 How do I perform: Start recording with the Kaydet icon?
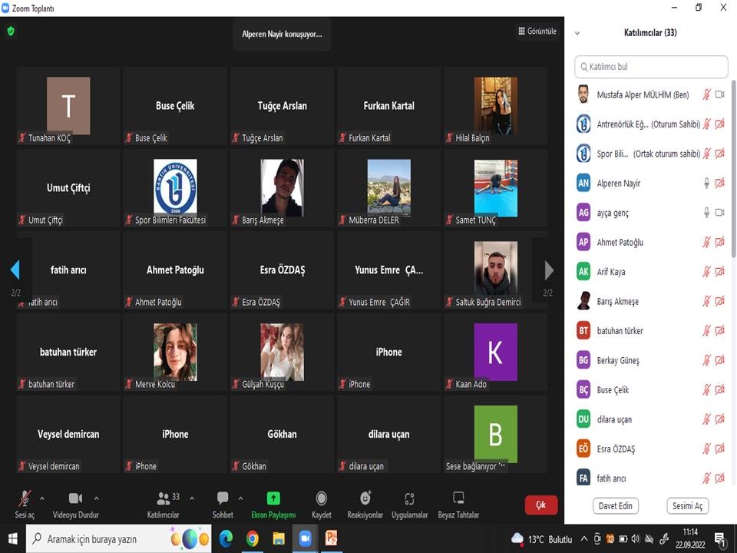(x=321, y=499)
